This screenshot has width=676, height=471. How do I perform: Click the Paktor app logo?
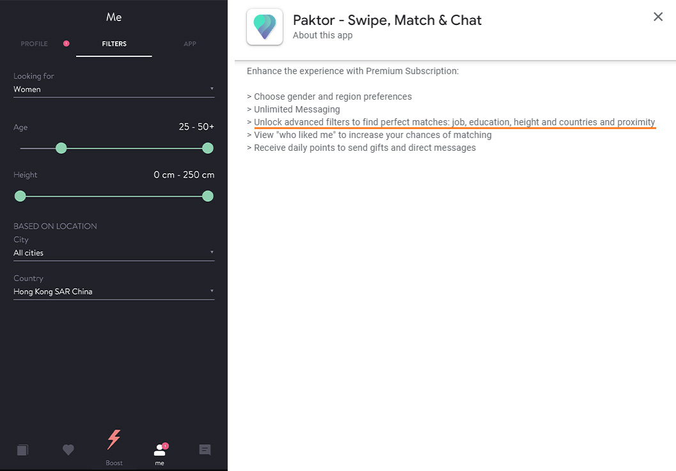265,27
